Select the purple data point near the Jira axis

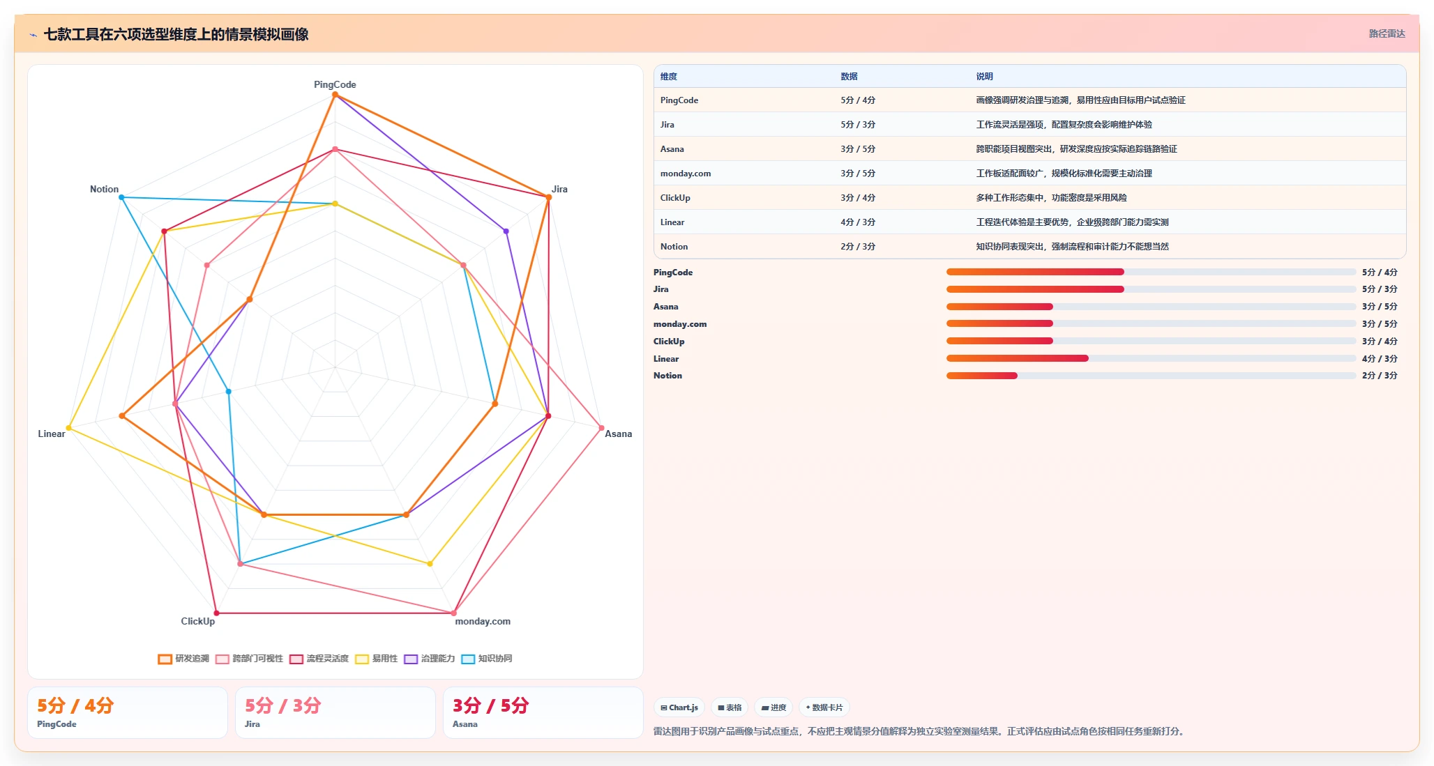506,231
